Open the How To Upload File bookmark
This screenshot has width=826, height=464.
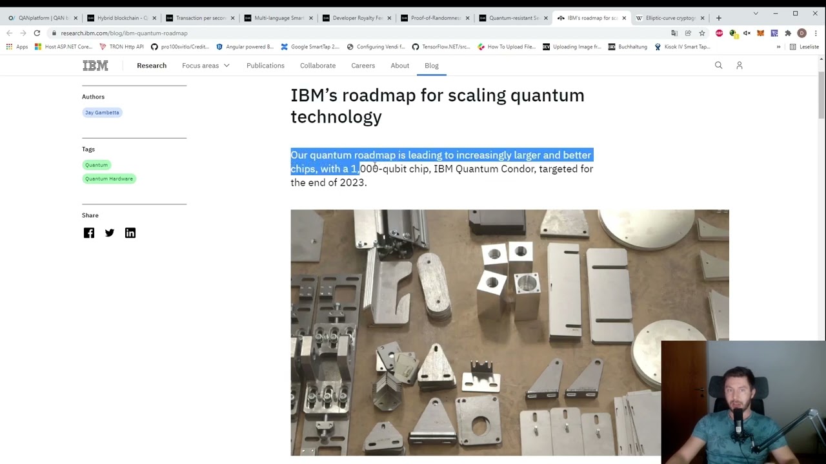(507, 46)
